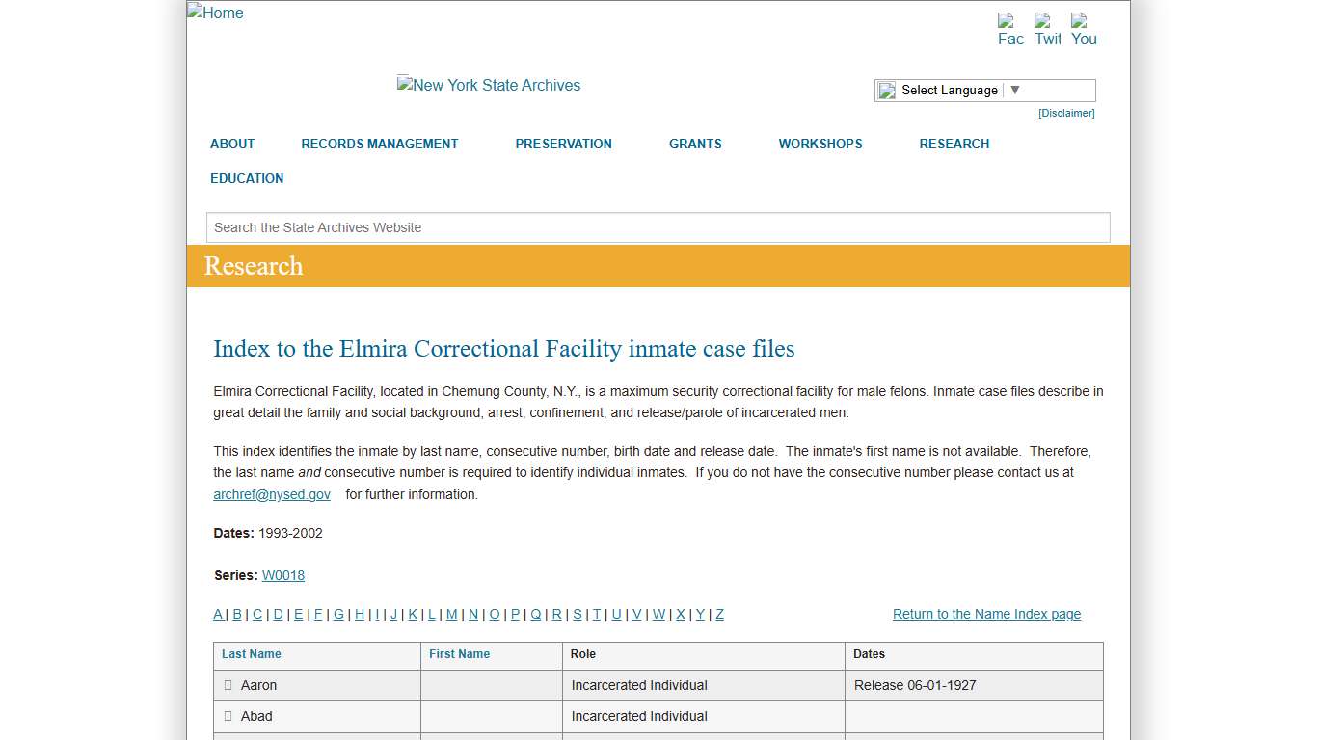
Task: Click the New York State Archives logo
Action: click(489, 85)
